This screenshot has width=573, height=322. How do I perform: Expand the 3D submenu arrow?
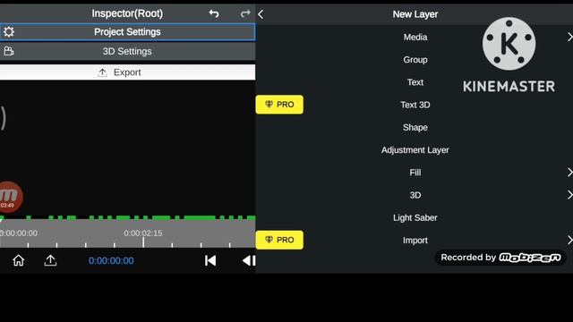(x=569, y=195)
